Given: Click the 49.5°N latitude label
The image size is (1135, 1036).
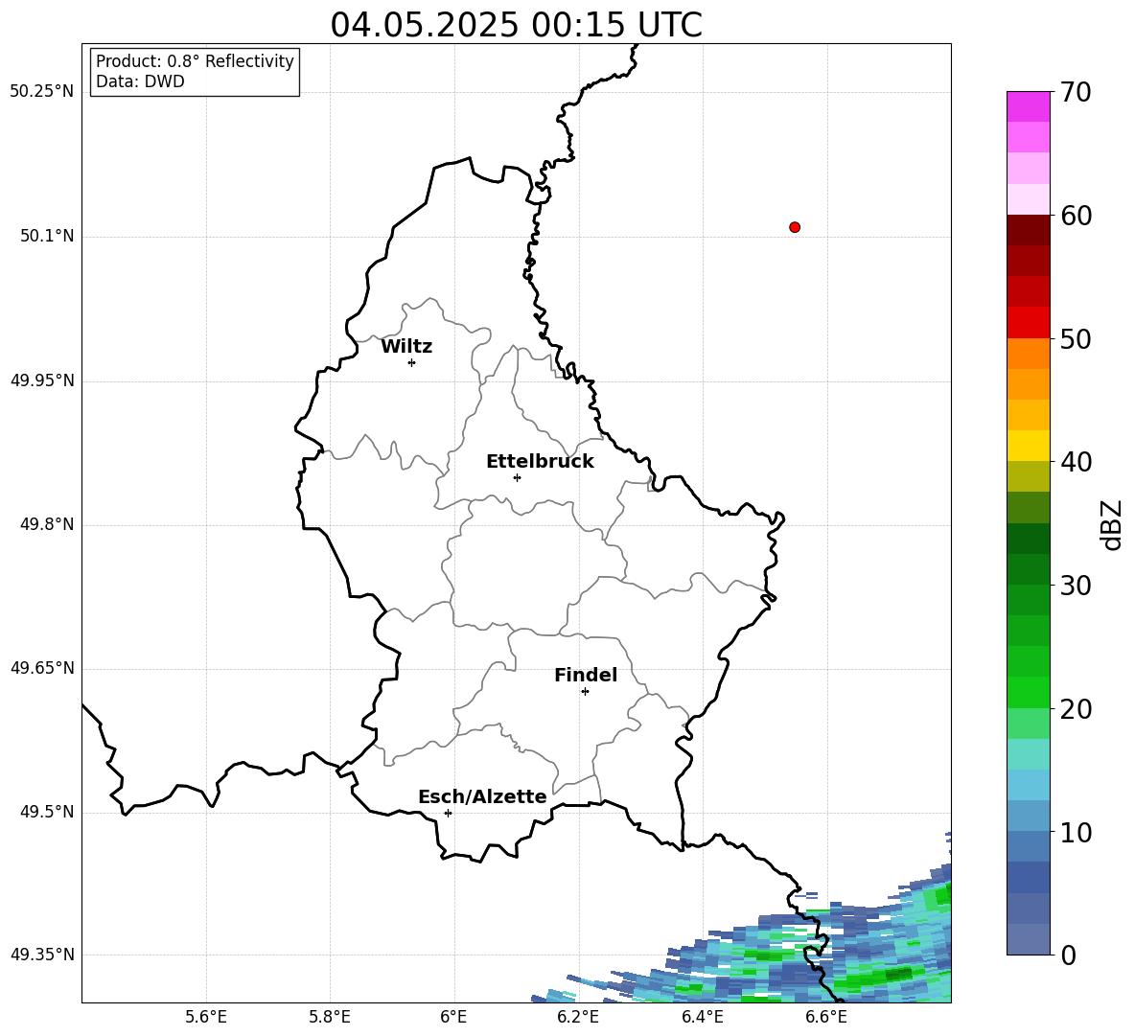Looking at the screenshot, I should [x=47, y=812].
